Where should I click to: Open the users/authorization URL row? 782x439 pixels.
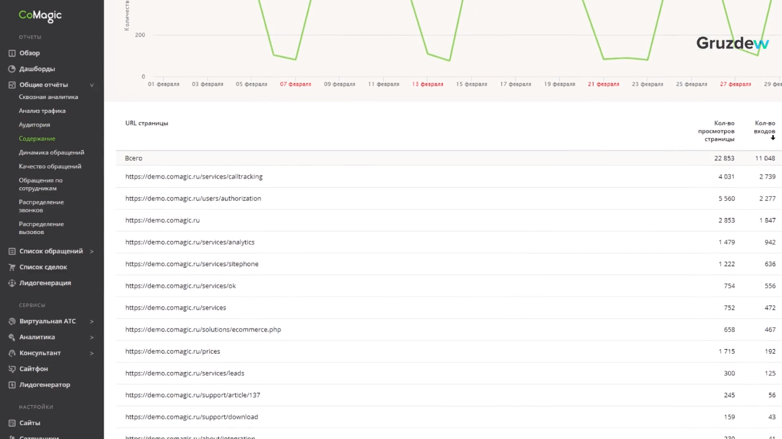click(x=193, y=199)
